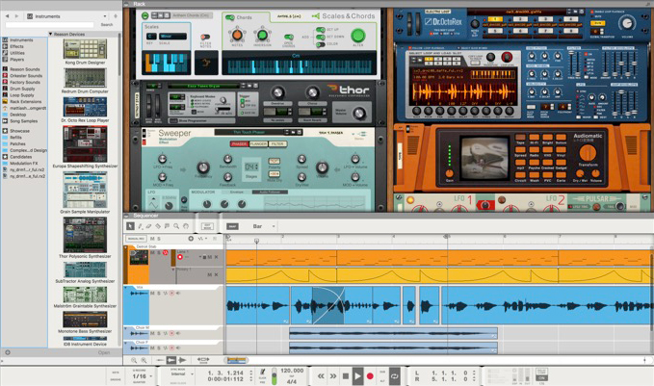Select Kong Drum Designer device thumbnail
The height and width of the screenshot is (386, 654).
coord(85,49)
